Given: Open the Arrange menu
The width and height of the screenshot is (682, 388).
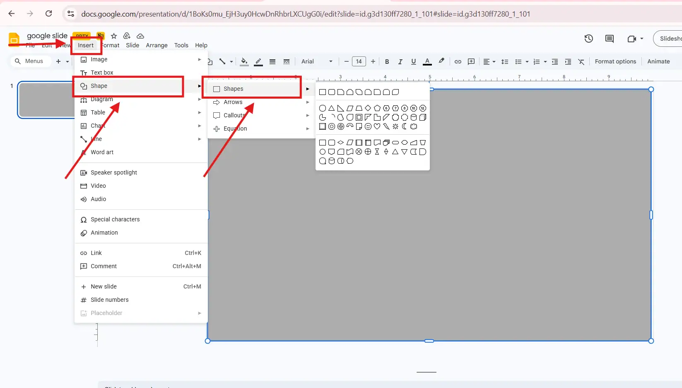Looking at the screenshot, I should point(157,45).
